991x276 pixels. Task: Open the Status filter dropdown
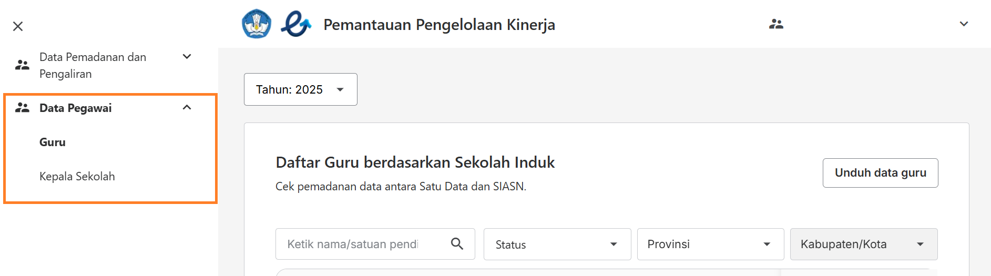coord(557,244)
